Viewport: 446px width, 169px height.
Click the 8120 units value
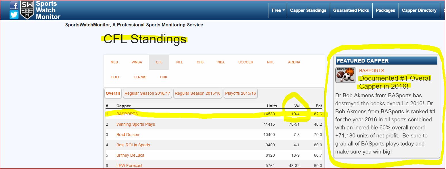(271, 155)
